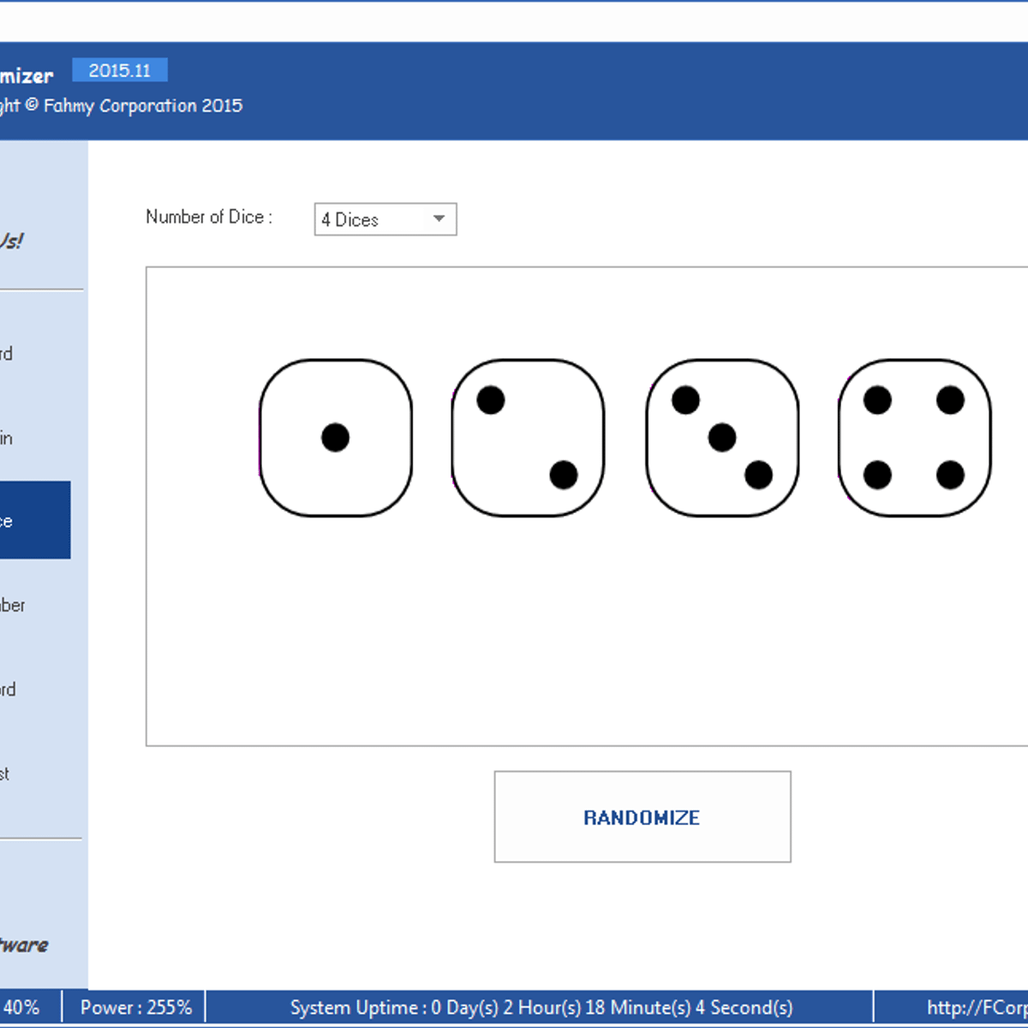This screenshot has height=1028, width=1028.
Task: Click the bold italic 'Us!' sidebar heading
Action: click(12, 241)
